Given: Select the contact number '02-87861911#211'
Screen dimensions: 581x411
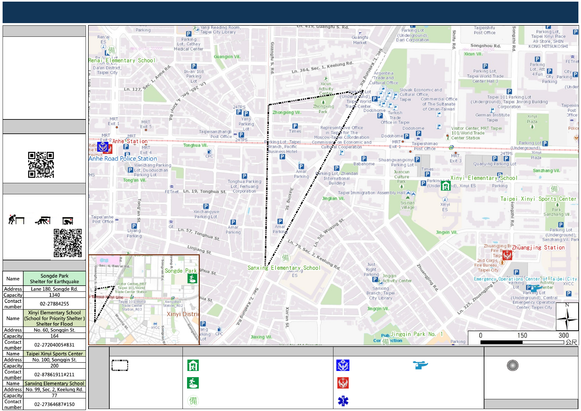Looking at the screenshot, I should pyautogui.click(x=54, y=375).
